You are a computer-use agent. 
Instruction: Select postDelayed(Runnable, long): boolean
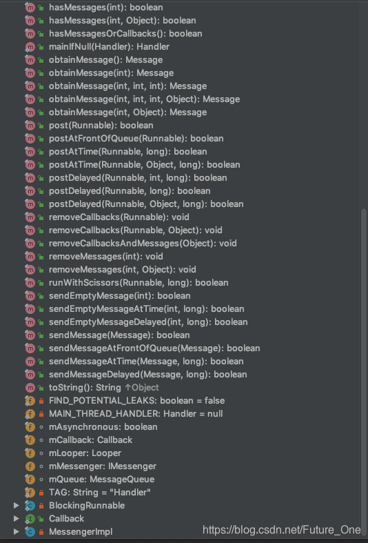130,191
